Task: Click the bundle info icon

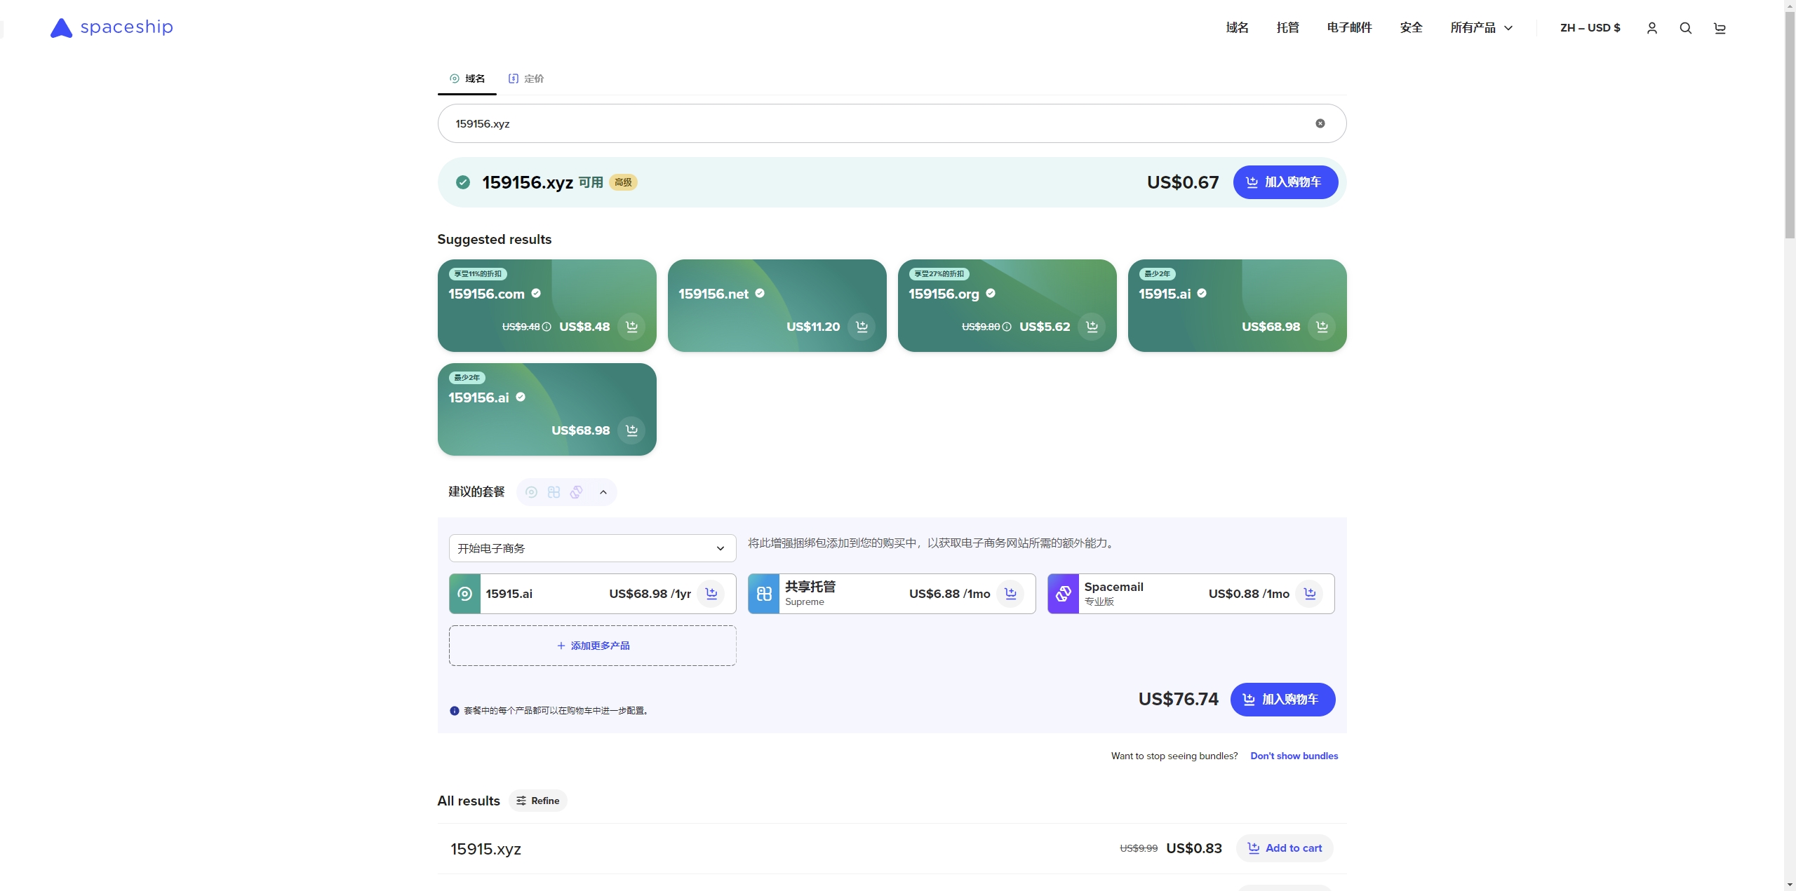Action: click(x=455, y=711)
